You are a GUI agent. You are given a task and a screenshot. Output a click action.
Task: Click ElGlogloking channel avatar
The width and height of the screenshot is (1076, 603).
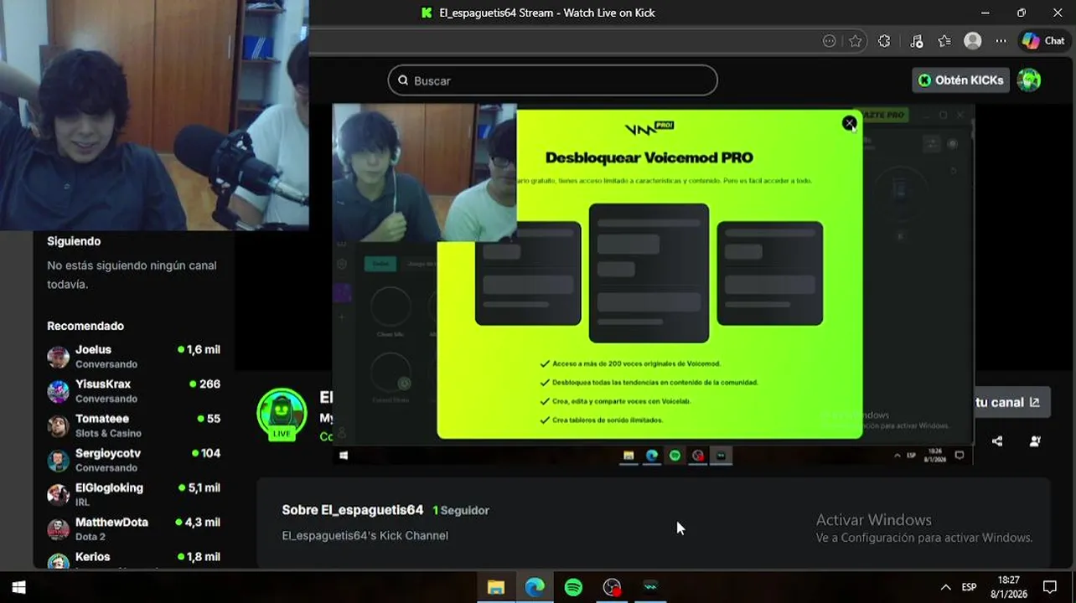pos(58,495)
